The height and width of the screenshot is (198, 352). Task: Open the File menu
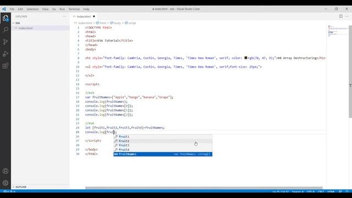pyautogui.click(x=12, y=9)
